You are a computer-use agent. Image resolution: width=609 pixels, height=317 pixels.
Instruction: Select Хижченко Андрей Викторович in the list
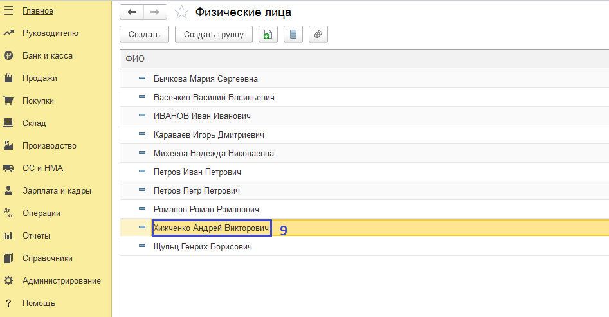pyautogui.click(x=211, y=228)
